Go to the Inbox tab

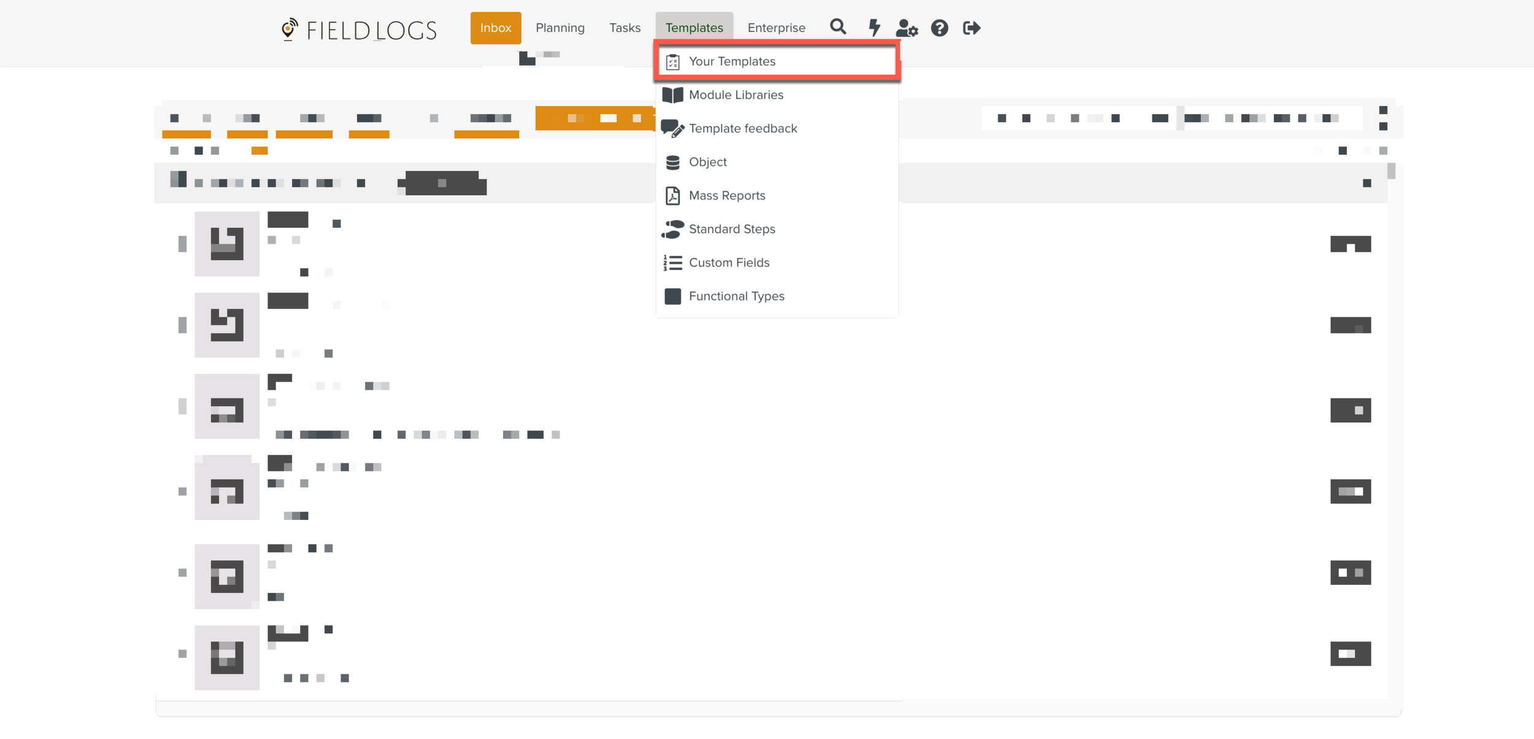495,28
